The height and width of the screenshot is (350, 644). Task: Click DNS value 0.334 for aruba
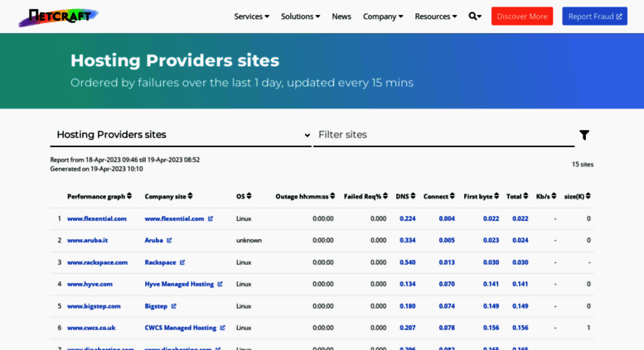click(408, 240)
